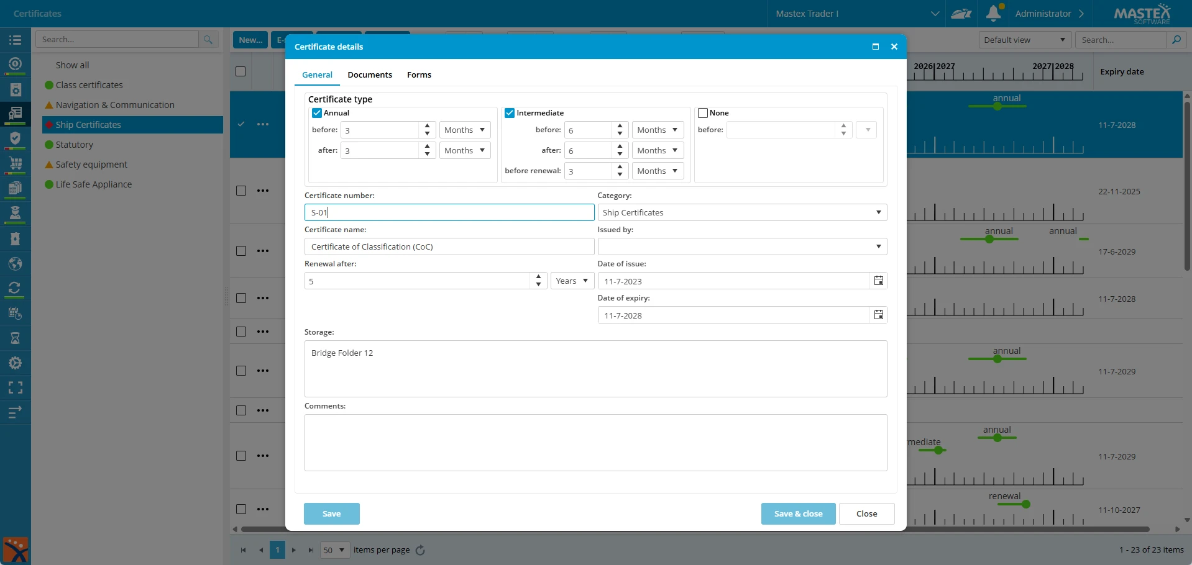Click into the Certificate number field

point(449,212)
